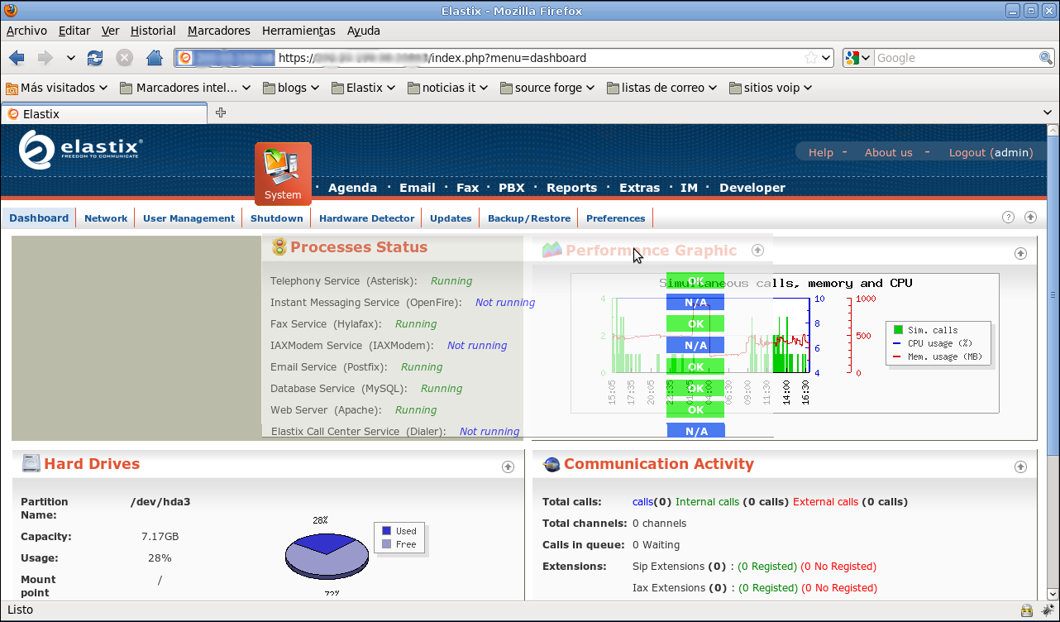This screenshot has width=1060, height=622.
Task: Open the listas de correo bookmarks folder
Action: pos(663,88)
